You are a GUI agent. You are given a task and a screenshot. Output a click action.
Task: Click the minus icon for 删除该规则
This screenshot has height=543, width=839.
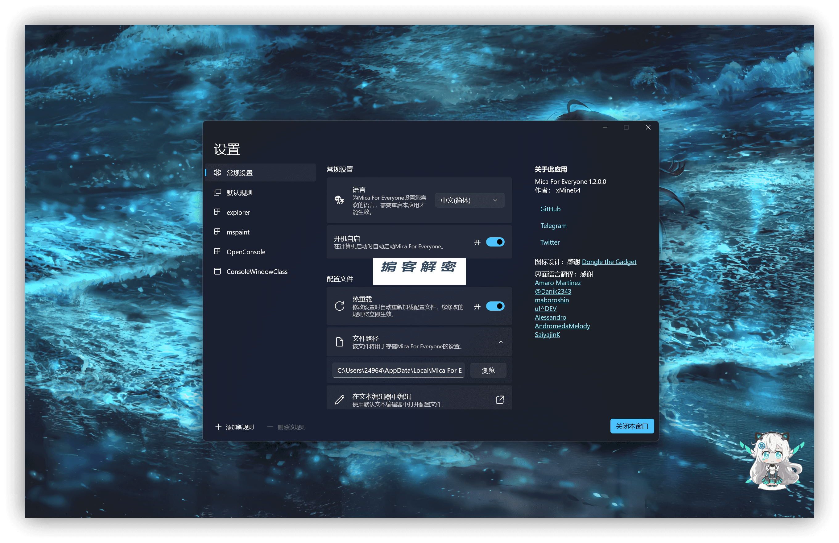coord(270,427)
